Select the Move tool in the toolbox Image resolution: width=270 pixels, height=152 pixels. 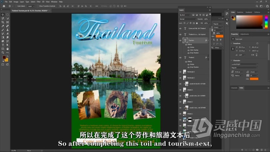[x=3, y=15]
